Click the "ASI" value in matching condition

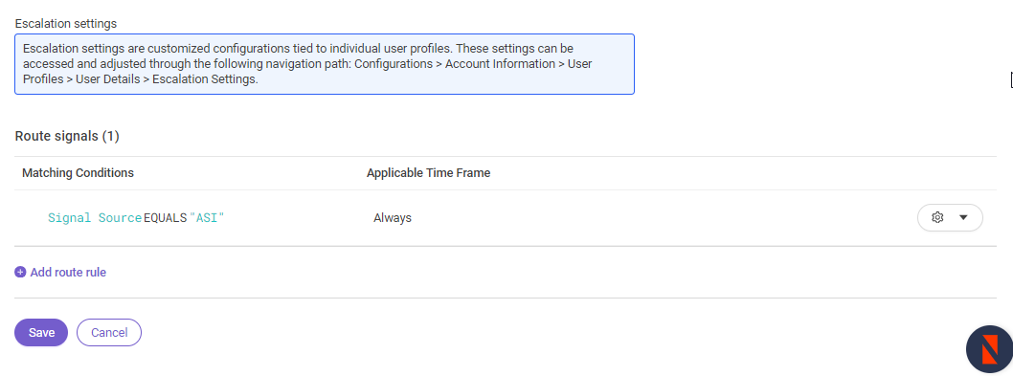(206, 218)
